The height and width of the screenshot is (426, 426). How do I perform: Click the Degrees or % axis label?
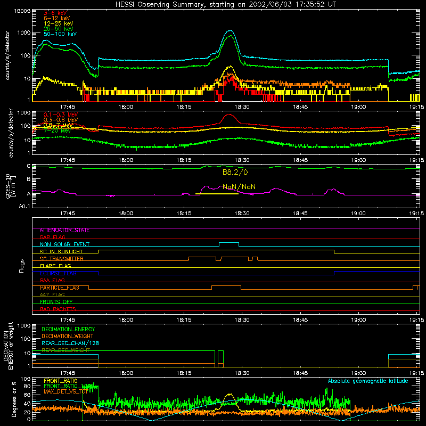[14, 399]
